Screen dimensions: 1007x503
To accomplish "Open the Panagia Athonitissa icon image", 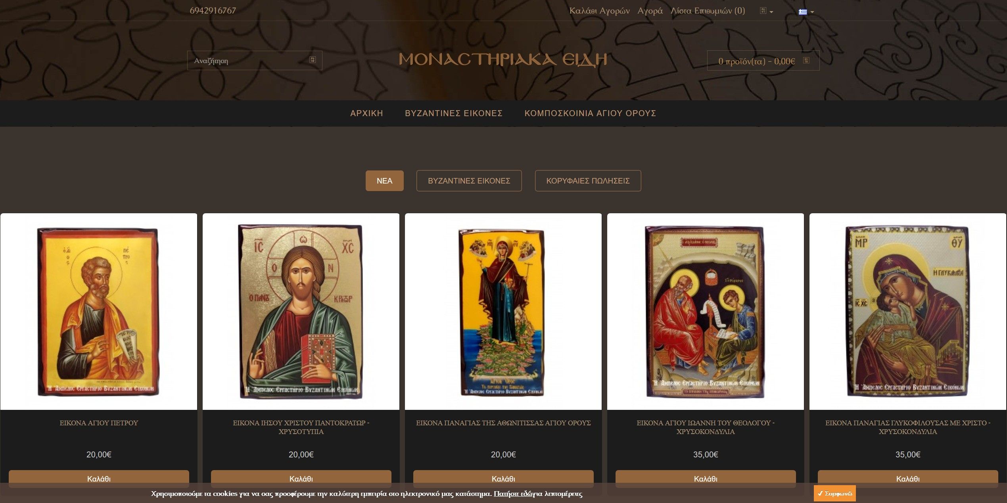I will (503, 312).
